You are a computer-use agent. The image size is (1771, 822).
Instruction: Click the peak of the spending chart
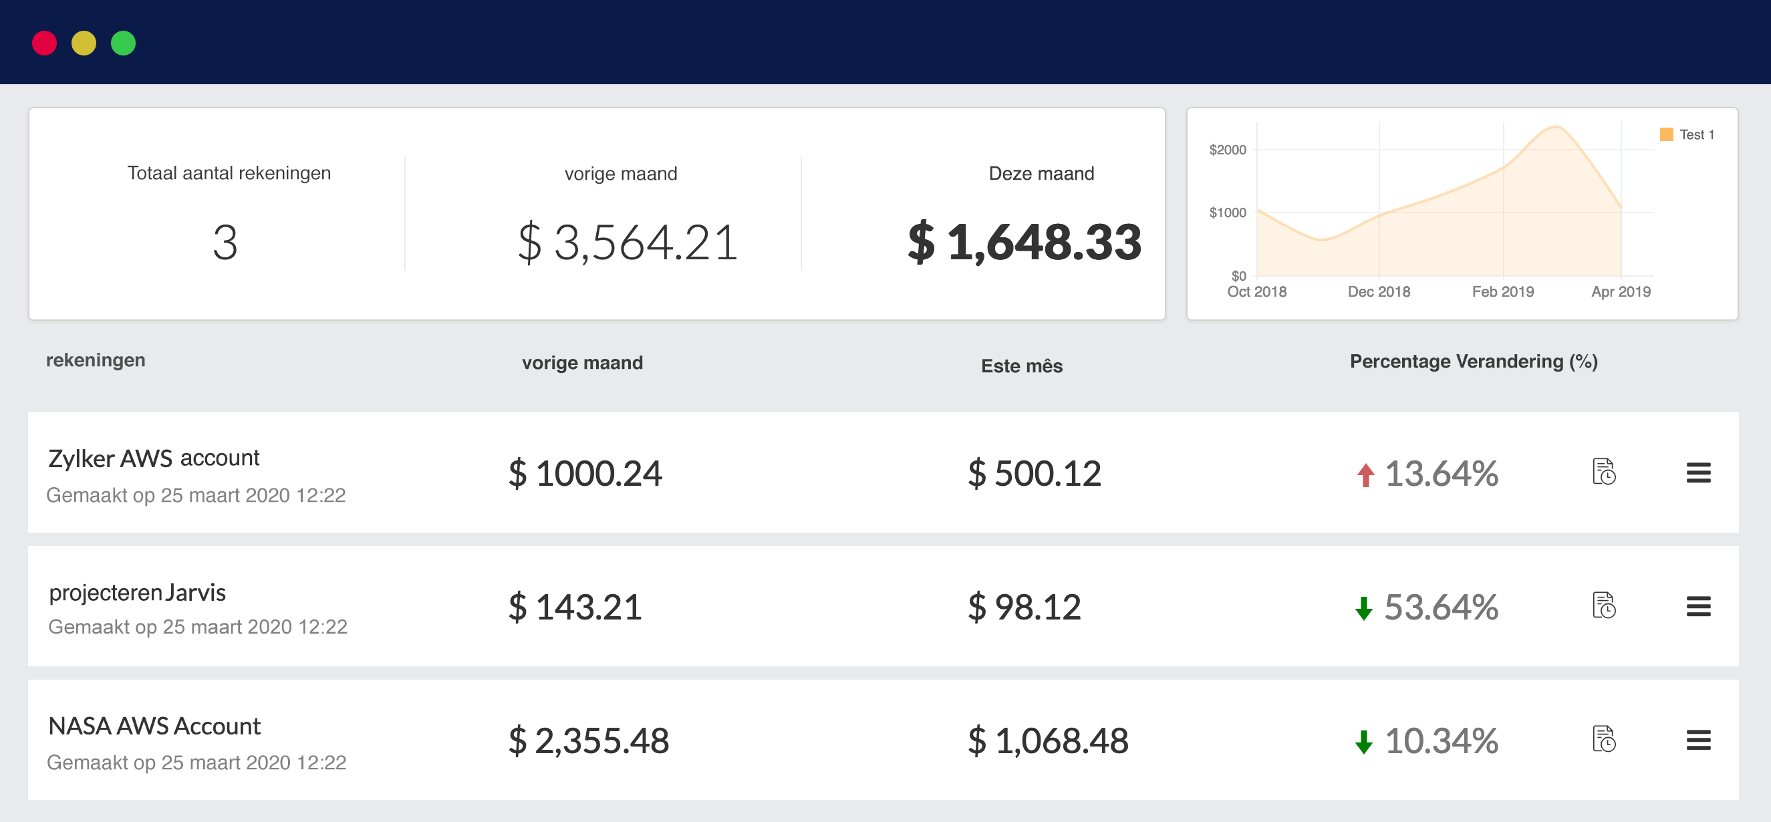point(1556,128)
